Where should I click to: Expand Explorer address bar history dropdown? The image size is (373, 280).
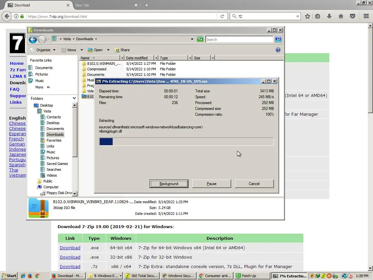192,39
